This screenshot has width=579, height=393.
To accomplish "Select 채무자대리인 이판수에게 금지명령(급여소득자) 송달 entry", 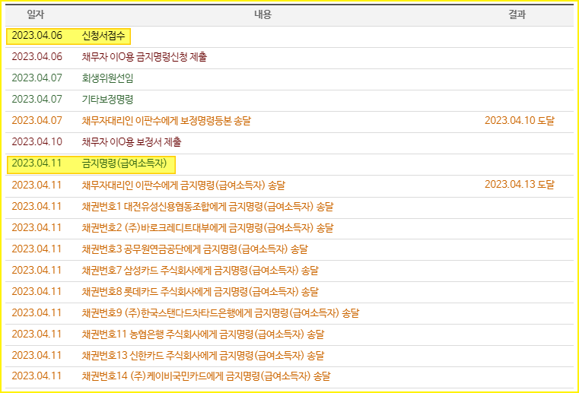I will click(x=183, y=185).
